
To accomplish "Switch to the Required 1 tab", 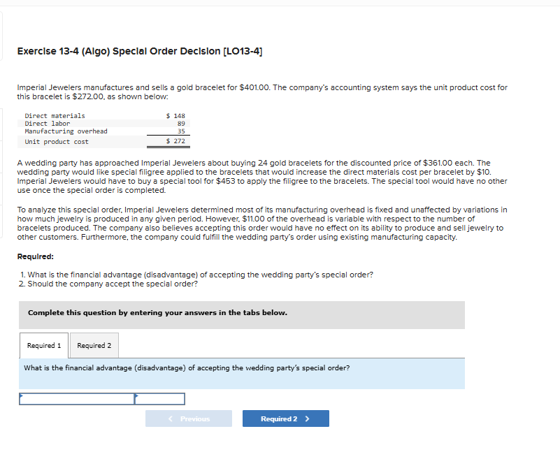I will pyautogui.click(x=43, y=344).
